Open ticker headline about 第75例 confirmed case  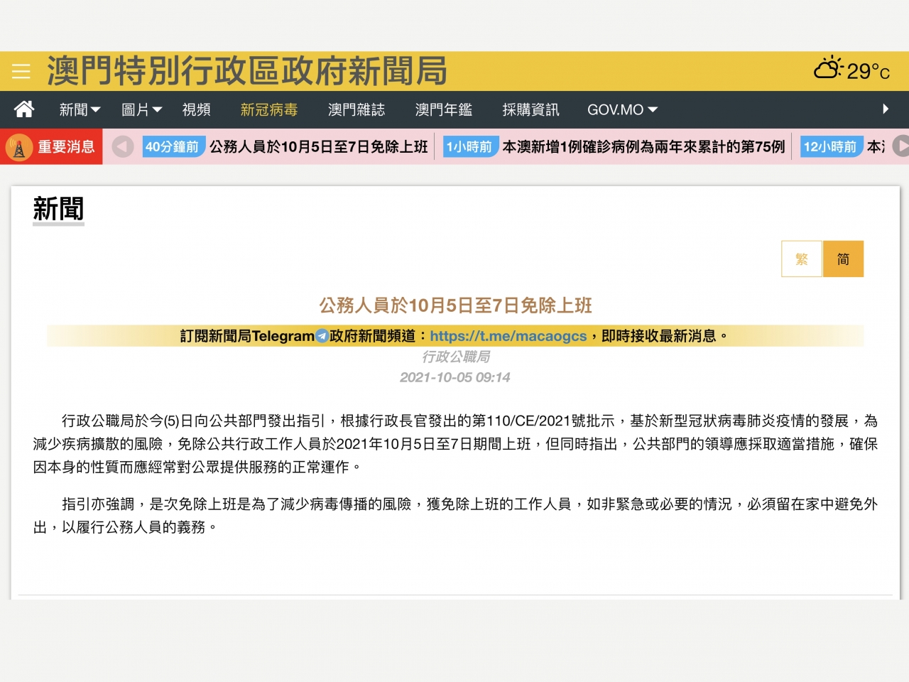[x=643, y=147]
